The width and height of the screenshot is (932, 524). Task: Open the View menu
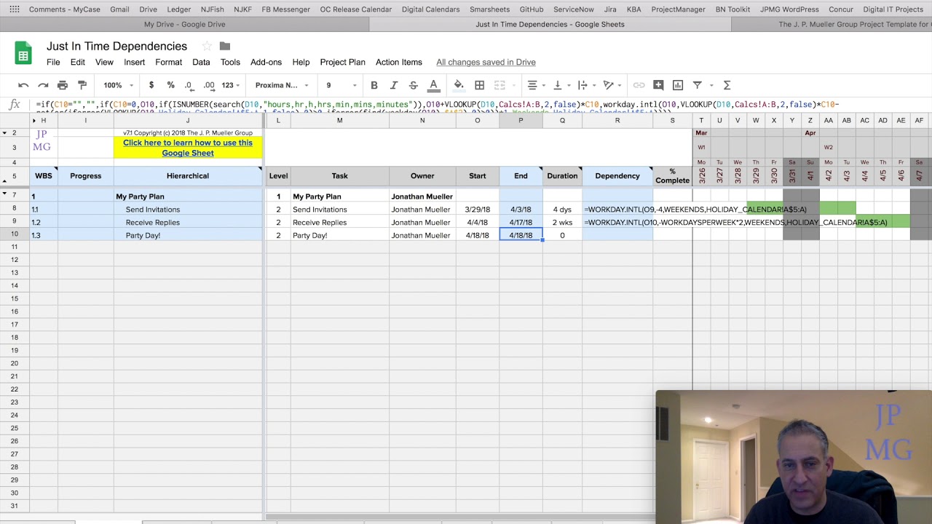[104, 62]
